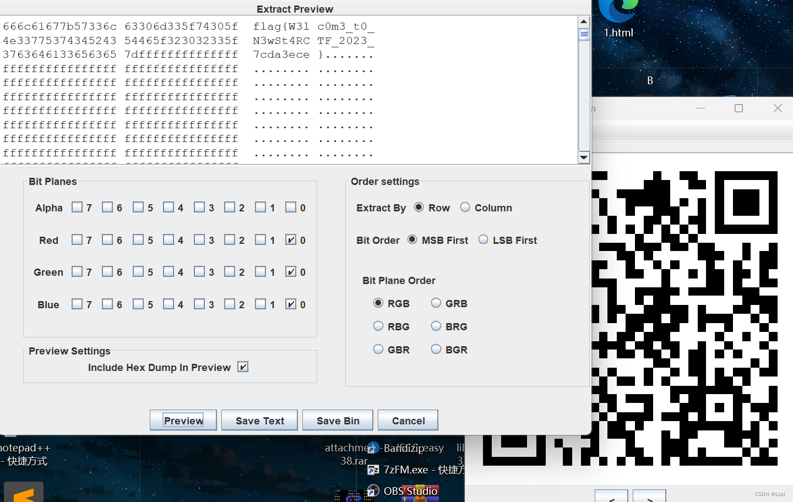Image resolution: width=793 pixels, height=502 pixels.
Task: Click hex 3763646133656365 in preview
Action: click(59, 54)
